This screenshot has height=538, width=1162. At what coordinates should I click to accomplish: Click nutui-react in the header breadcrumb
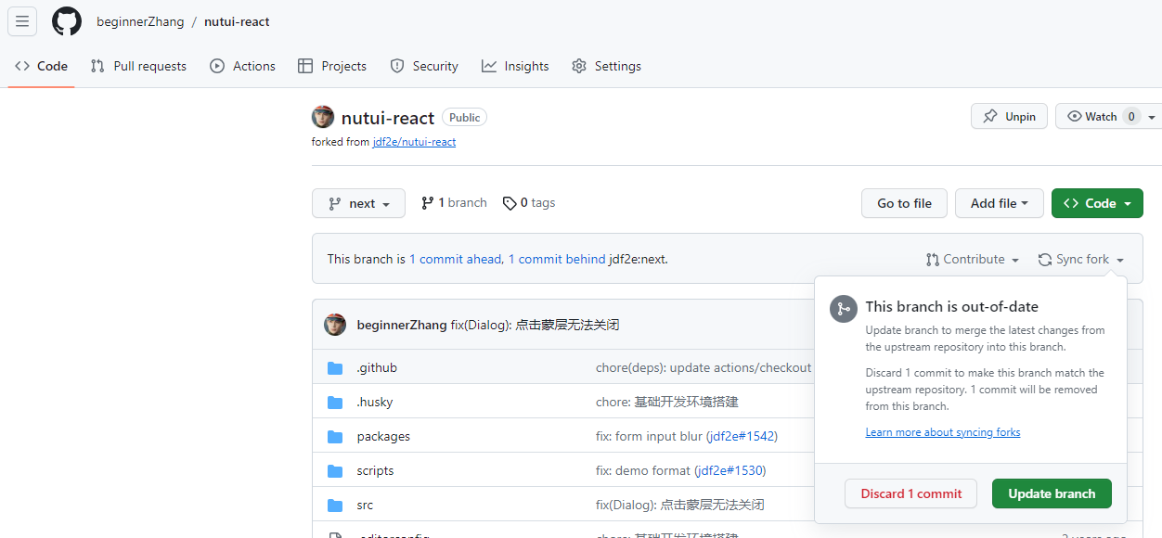237,21
